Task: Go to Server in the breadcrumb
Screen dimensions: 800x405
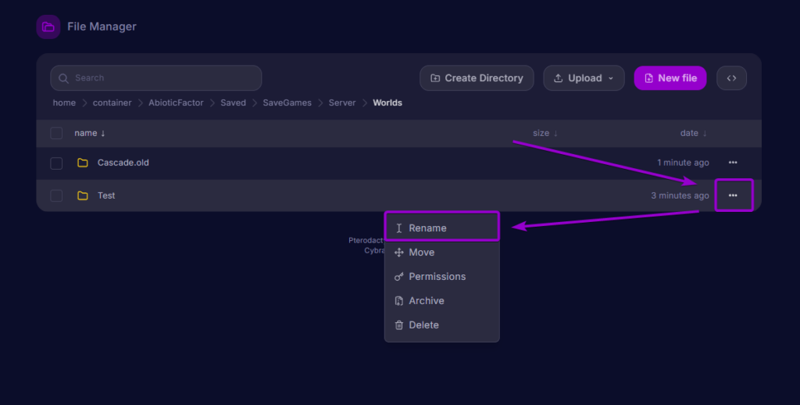Action: pos(342,102)
